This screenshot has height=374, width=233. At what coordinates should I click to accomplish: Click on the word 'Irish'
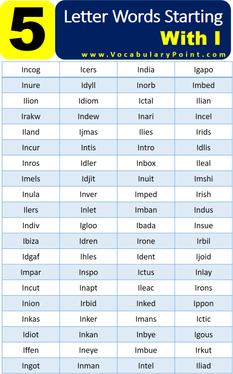[204, 194]
